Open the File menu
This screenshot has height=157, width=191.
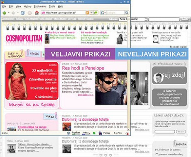click(4, 7)
